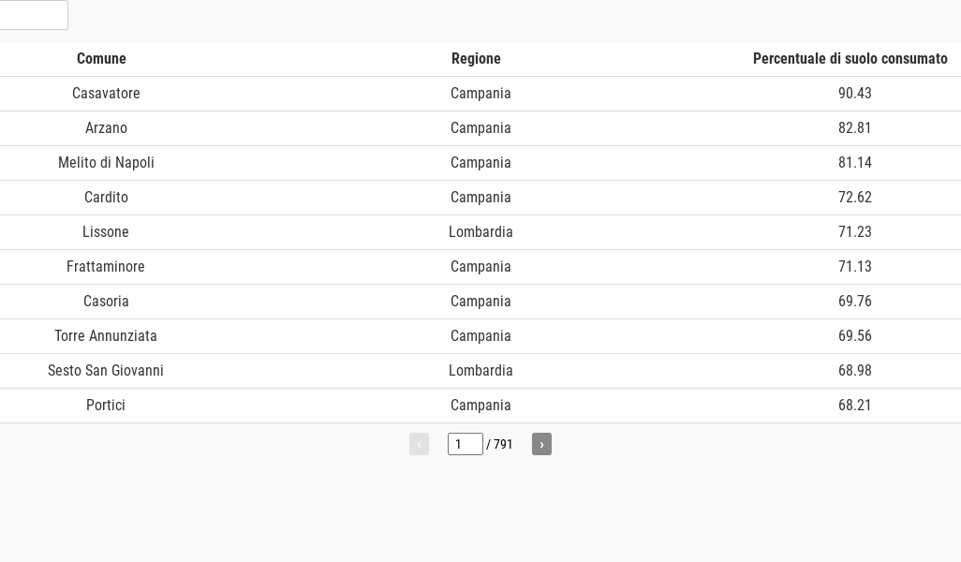
Task: Select the Cardito cell
Action: pyautogui.click(x=106, y=198)
